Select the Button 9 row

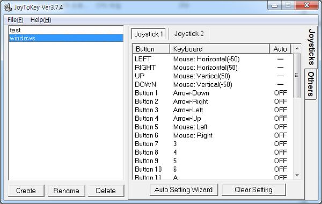point(213,161)
